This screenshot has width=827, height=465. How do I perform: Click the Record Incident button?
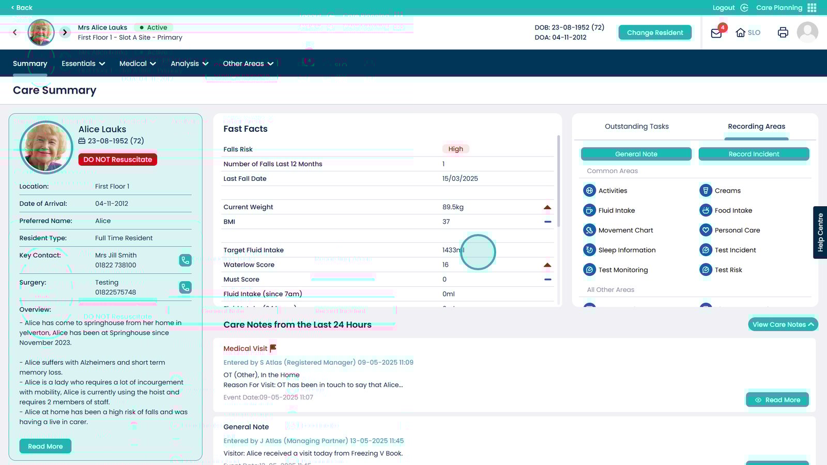pos(753,154)
